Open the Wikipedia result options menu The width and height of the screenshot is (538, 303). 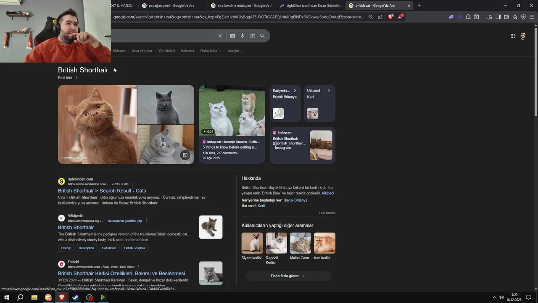(x=146, y=221)
